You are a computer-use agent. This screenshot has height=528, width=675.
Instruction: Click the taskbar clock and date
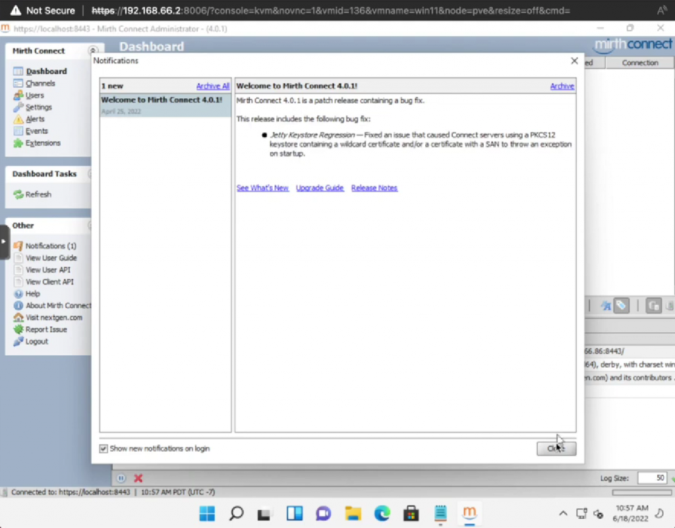(631, 513)
